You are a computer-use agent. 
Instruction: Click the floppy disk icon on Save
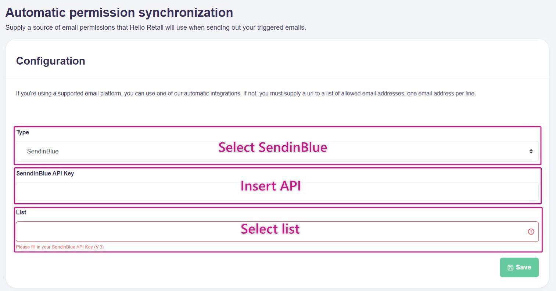point(510,268)
